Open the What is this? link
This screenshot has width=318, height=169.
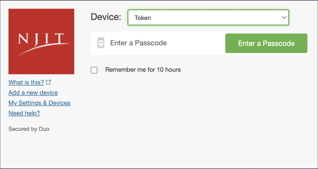26,82
